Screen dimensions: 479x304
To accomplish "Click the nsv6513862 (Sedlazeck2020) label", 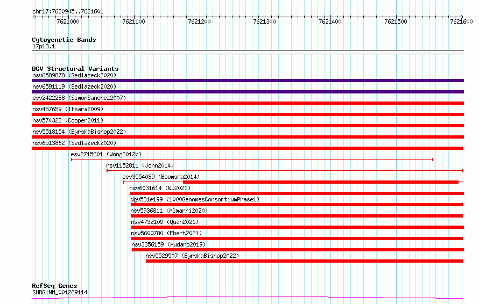I will [74, 143].
